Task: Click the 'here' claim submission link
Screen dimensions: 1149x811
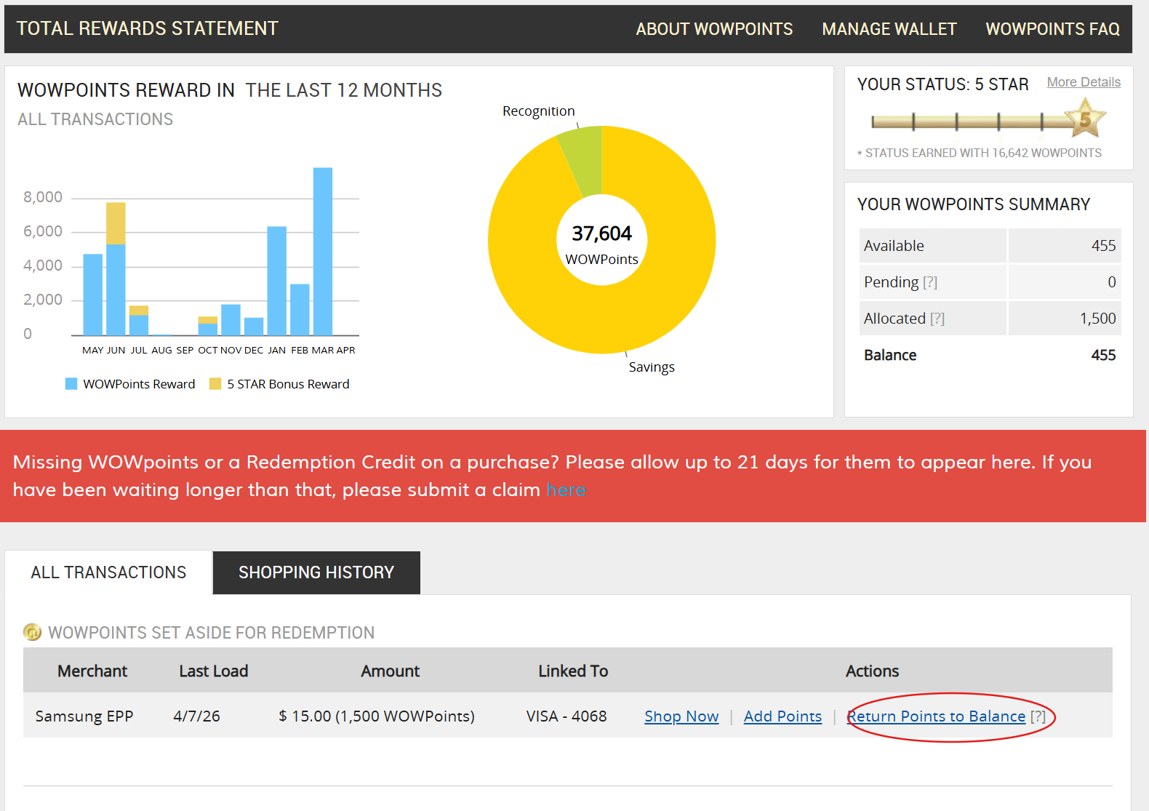Action: 566,490
